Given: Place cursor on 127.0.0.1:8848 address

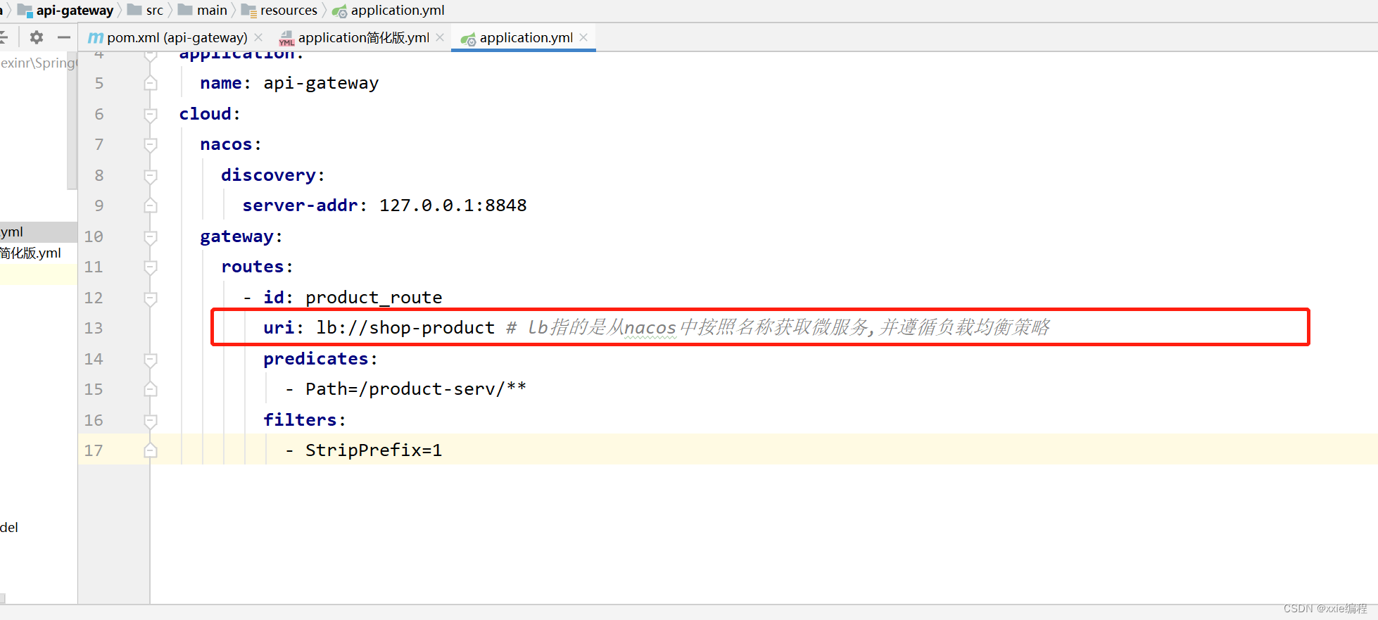Looking at the screenshot, I should pyautogui.click(x=453, y=205).
